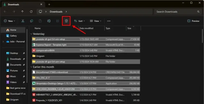Click the vertical scrollbar of file list
This screenshot has width=204, height=104.
point(202,36)
